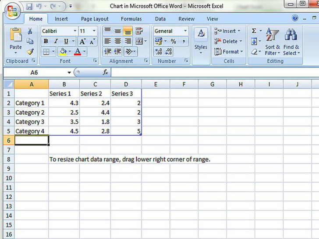This screenshot has height=239, width=319.
Task: Top align cell contents
Action: click(107, 31)
